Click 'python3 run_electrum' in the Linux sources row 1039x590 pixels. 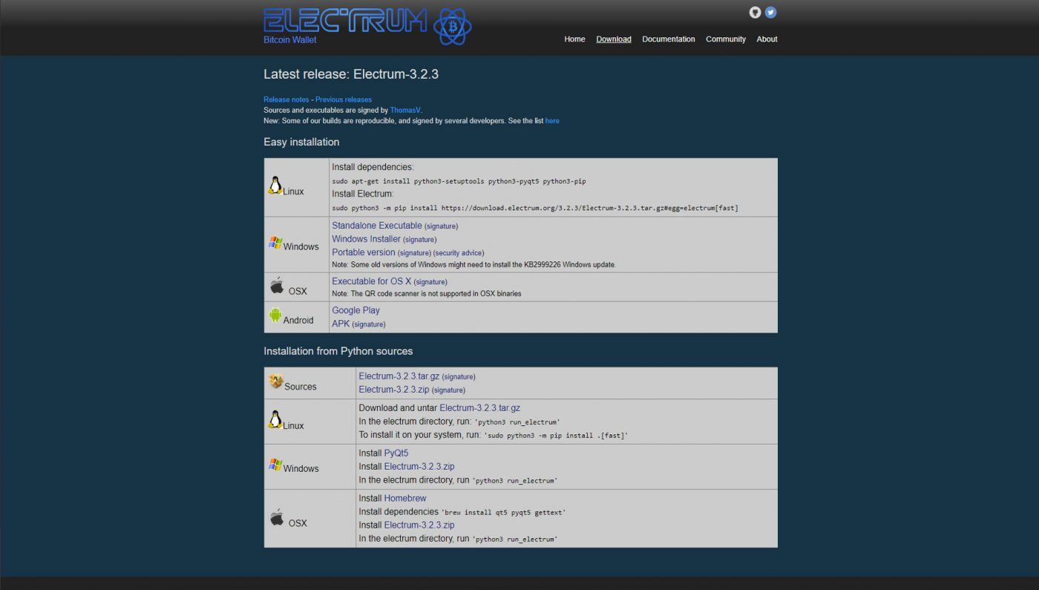pos(517,422)
